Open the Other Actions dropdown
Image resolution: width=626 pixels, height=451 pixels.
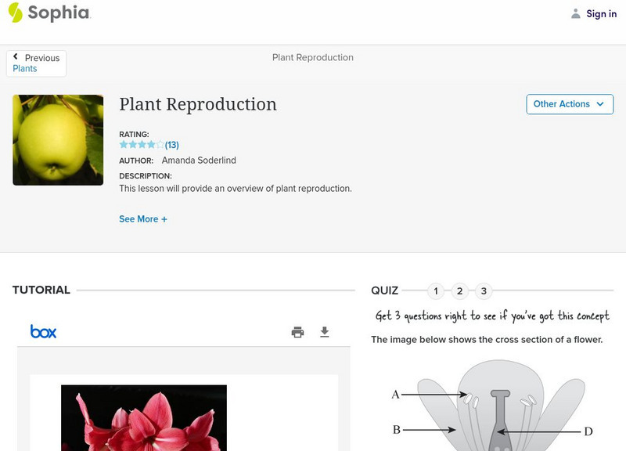[569, 104]
